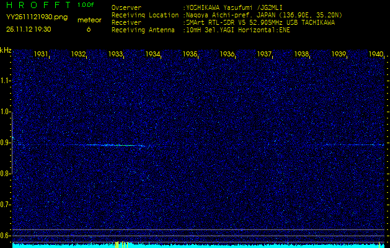Viewport: 390px width, 248px height.
Task: Click the 1931 time marker
Action: pyautogui.click(x=42, y=55)
